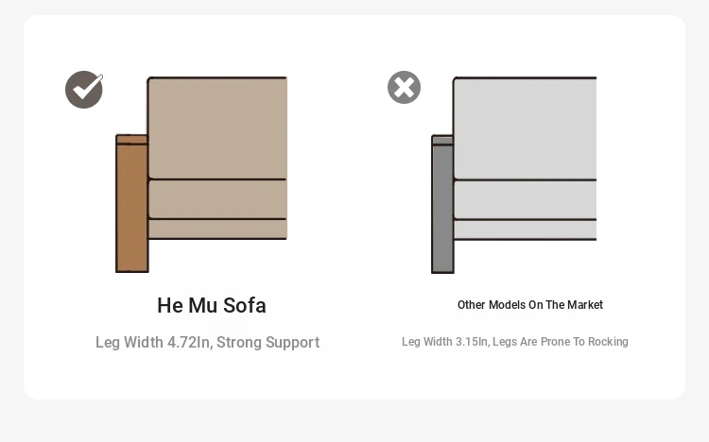Click the gray base frame under competitor seat
The height and width of the screenshot is (442, 709).
click(x=525, y=229)
